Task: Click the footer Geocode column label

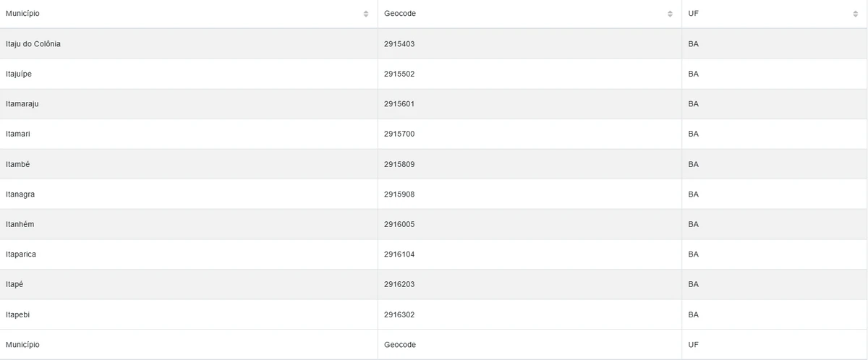Action: click(x=400, y=345)
